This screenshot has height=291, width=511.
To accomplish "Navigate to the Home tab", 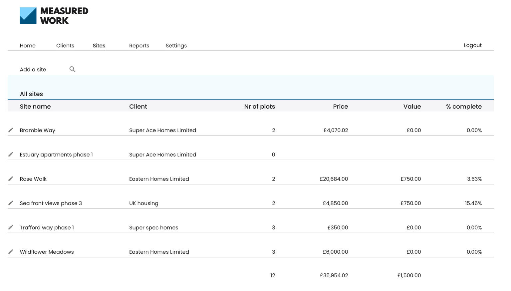I will point(28,46).
